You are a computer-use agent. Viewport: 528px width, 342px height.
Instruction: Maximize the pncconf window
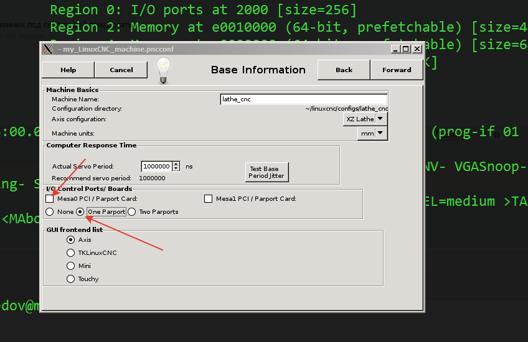[x=406, y=49]
